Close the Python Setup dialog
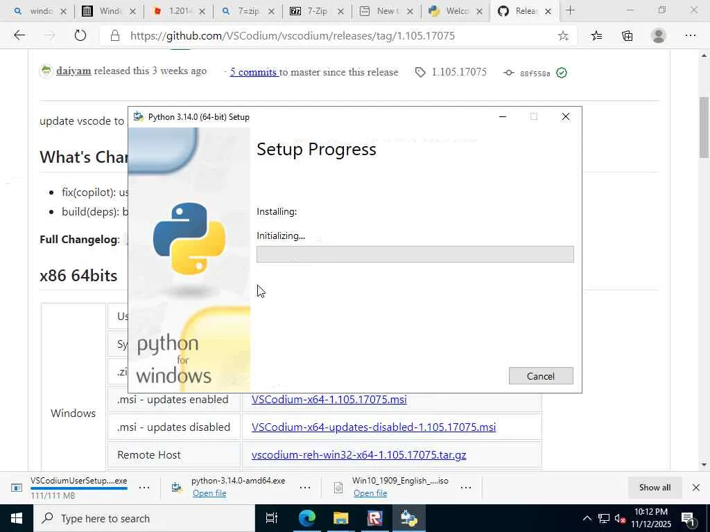 click(566, 116)
